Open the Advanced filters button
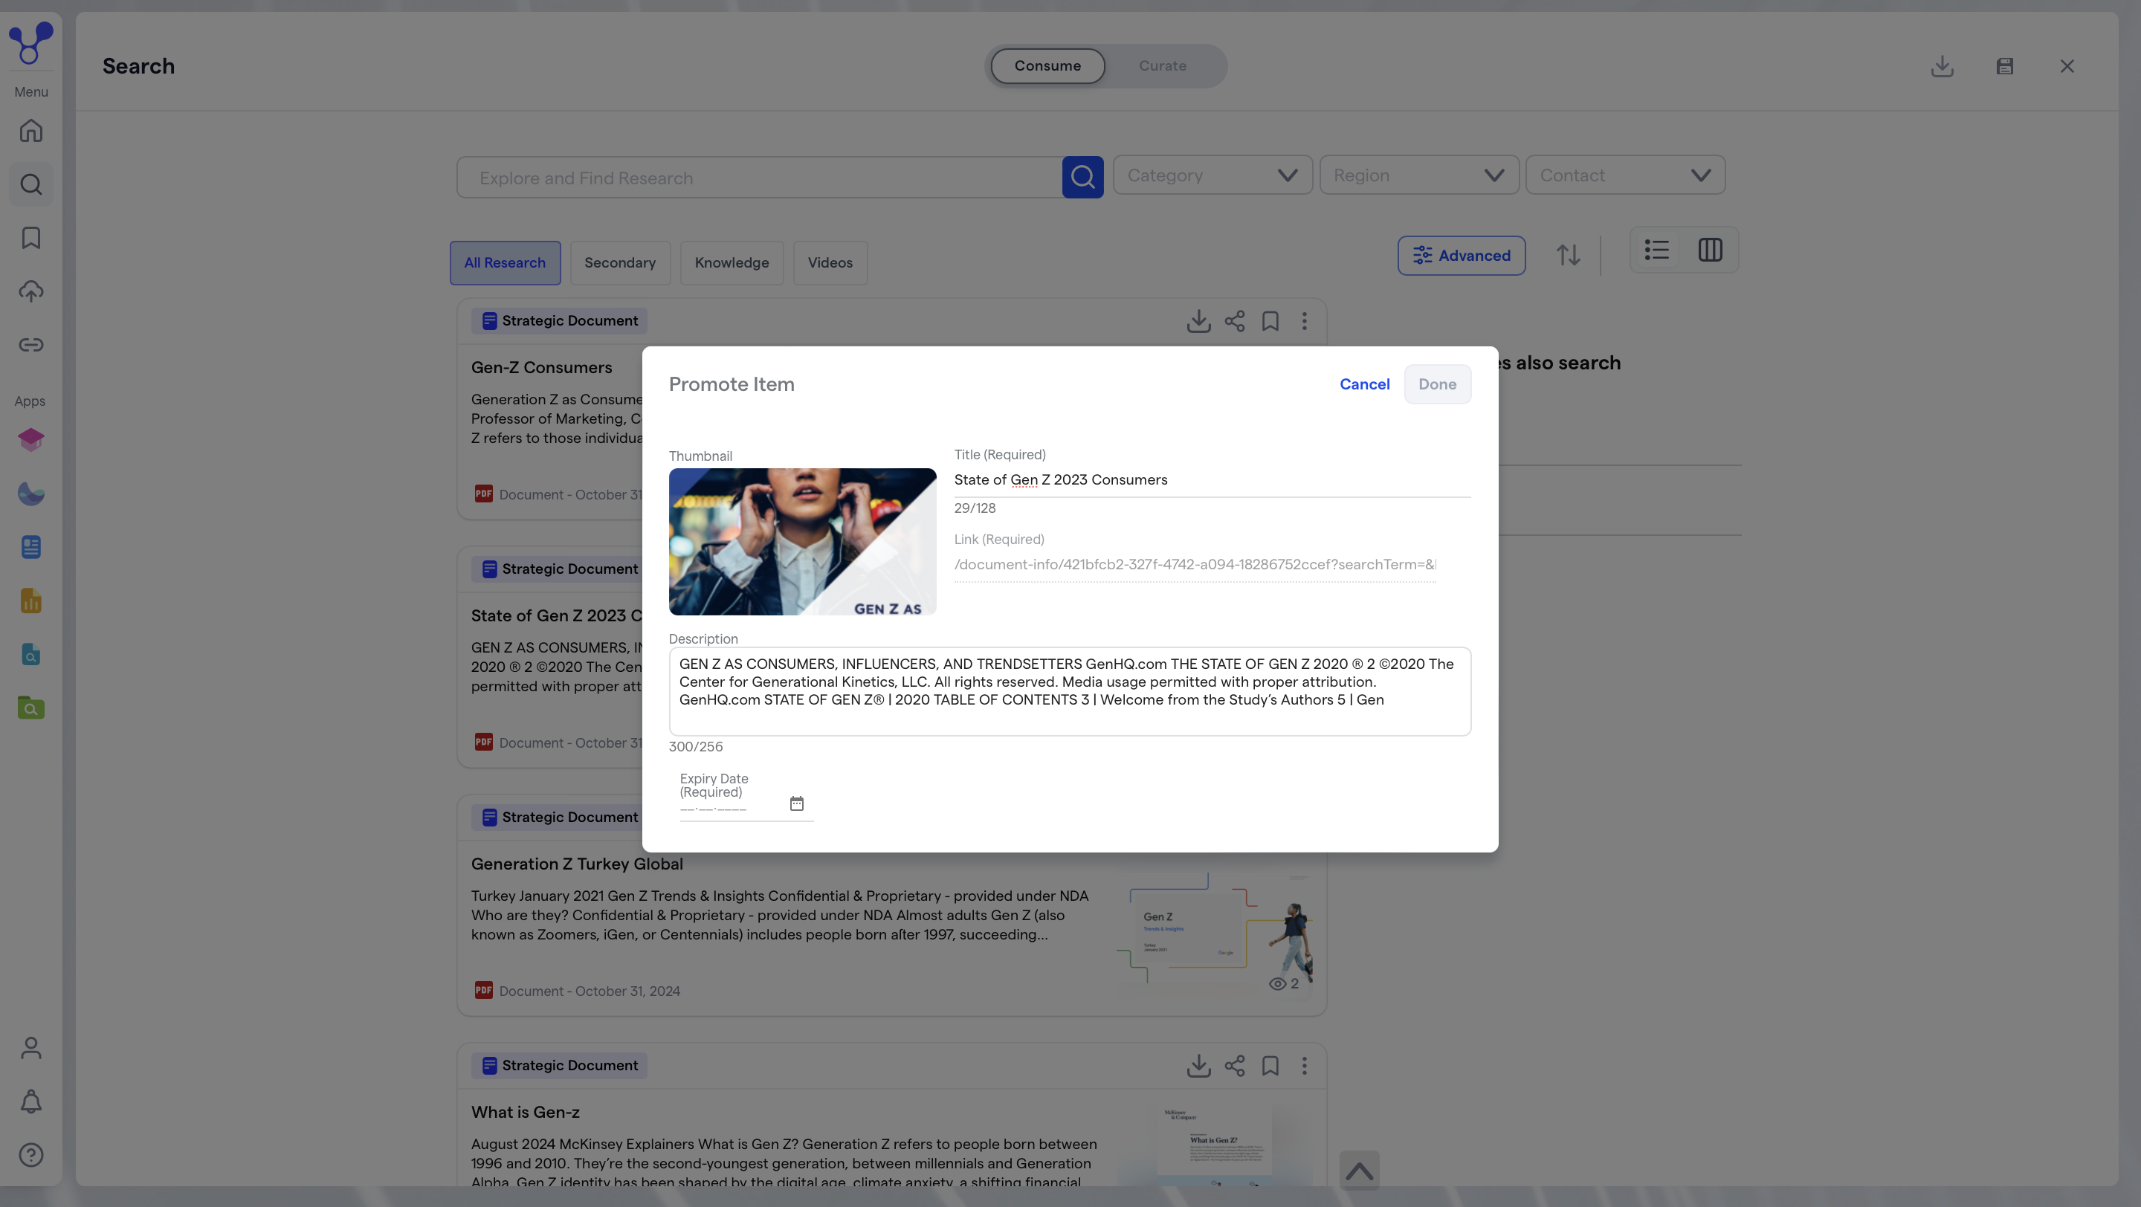2141x1207 pixels. 1461,256
